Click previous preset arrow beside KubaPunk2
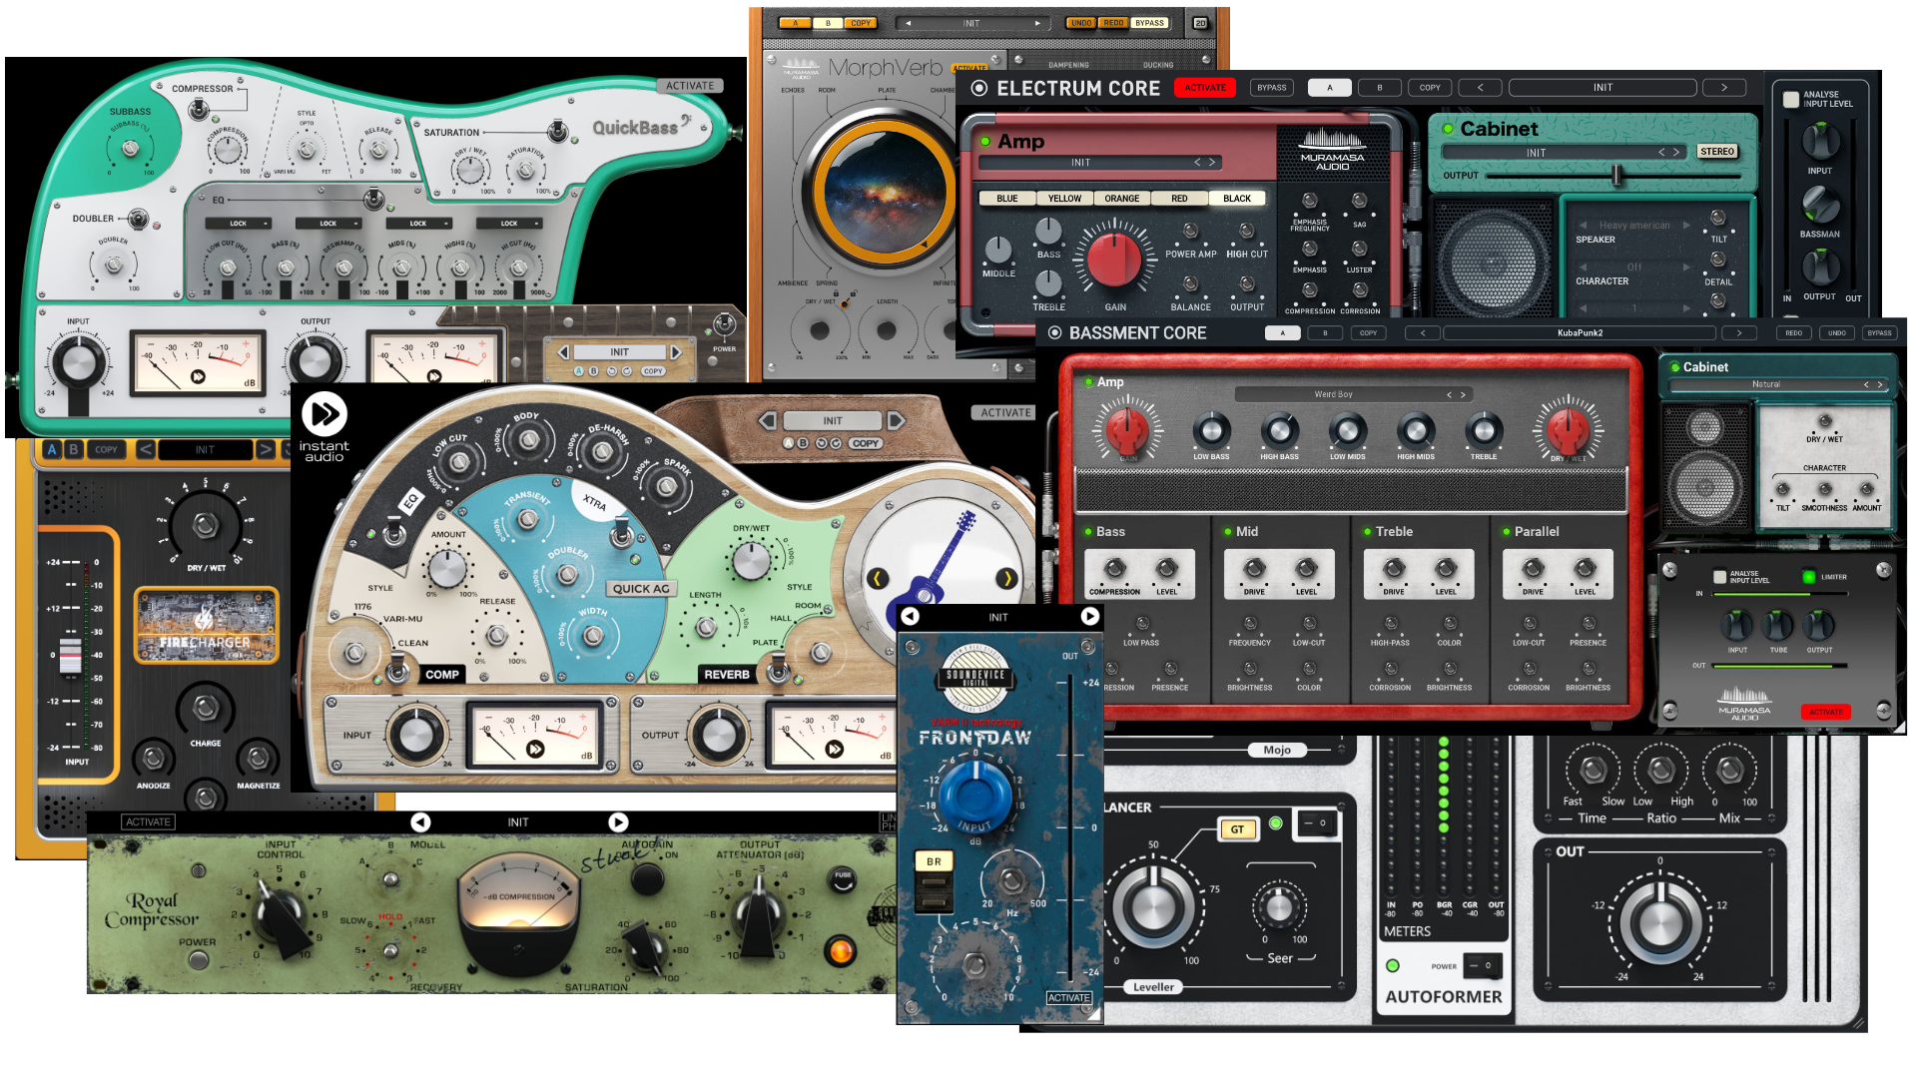1917x1078 pixels. point(1423,333)
